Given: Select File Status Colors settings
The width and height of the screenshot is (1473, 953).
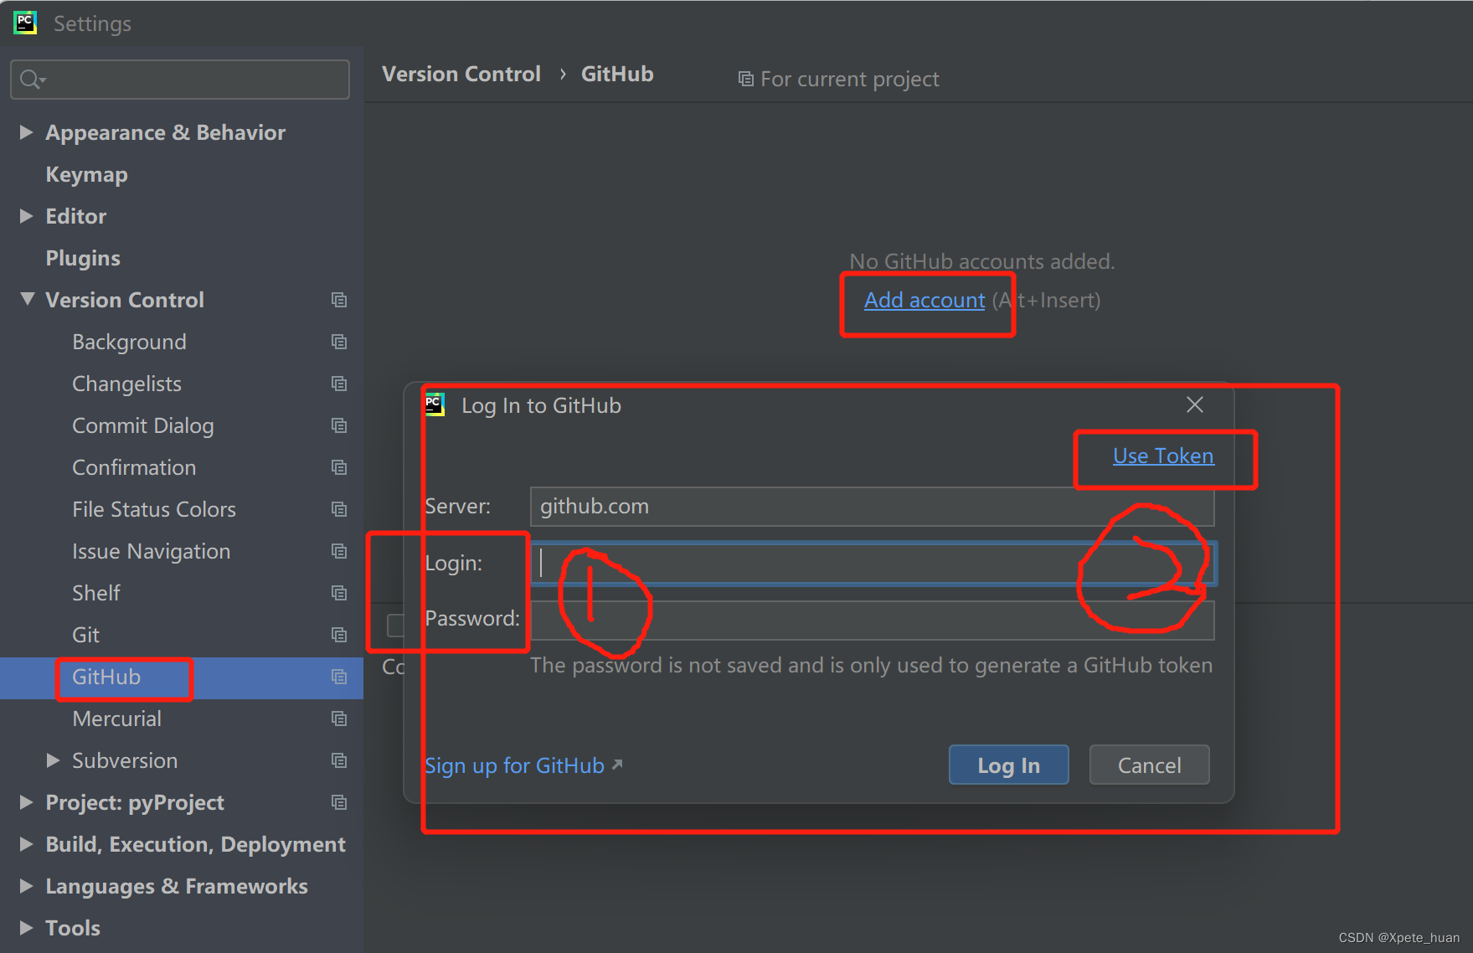Looking at the screenshot, I should pos(154,509).
